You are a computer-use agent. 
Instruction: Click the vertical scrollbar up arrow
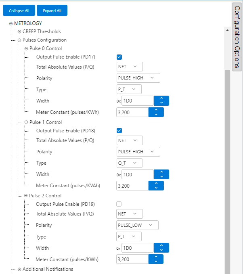pos(227,31)
